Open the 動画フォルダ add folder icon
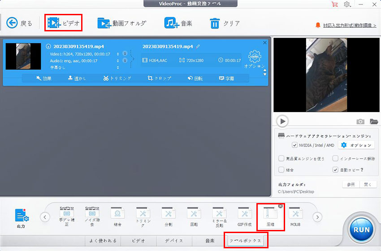This screenshot has width=381, height=251. point(104,23)
